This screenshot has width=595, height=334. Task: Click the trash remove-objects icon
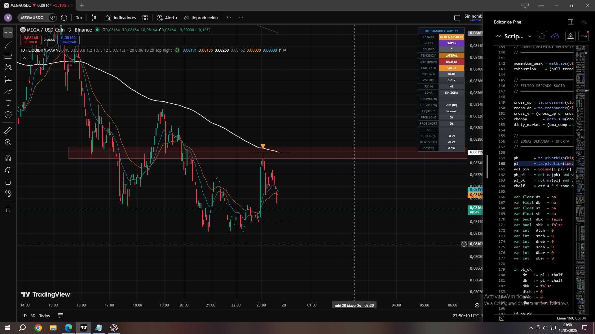click(8, 209)
